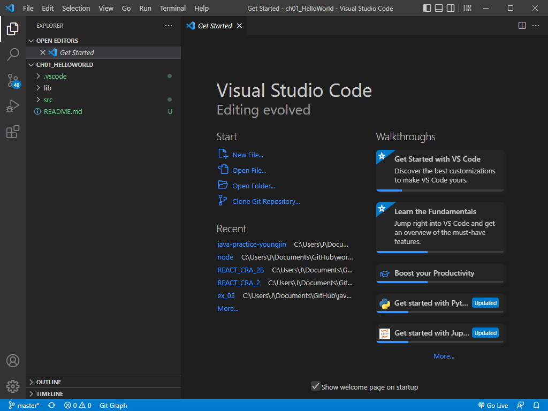Open the Search view icon
Screen dimensions: 548x411
[13, 55]
